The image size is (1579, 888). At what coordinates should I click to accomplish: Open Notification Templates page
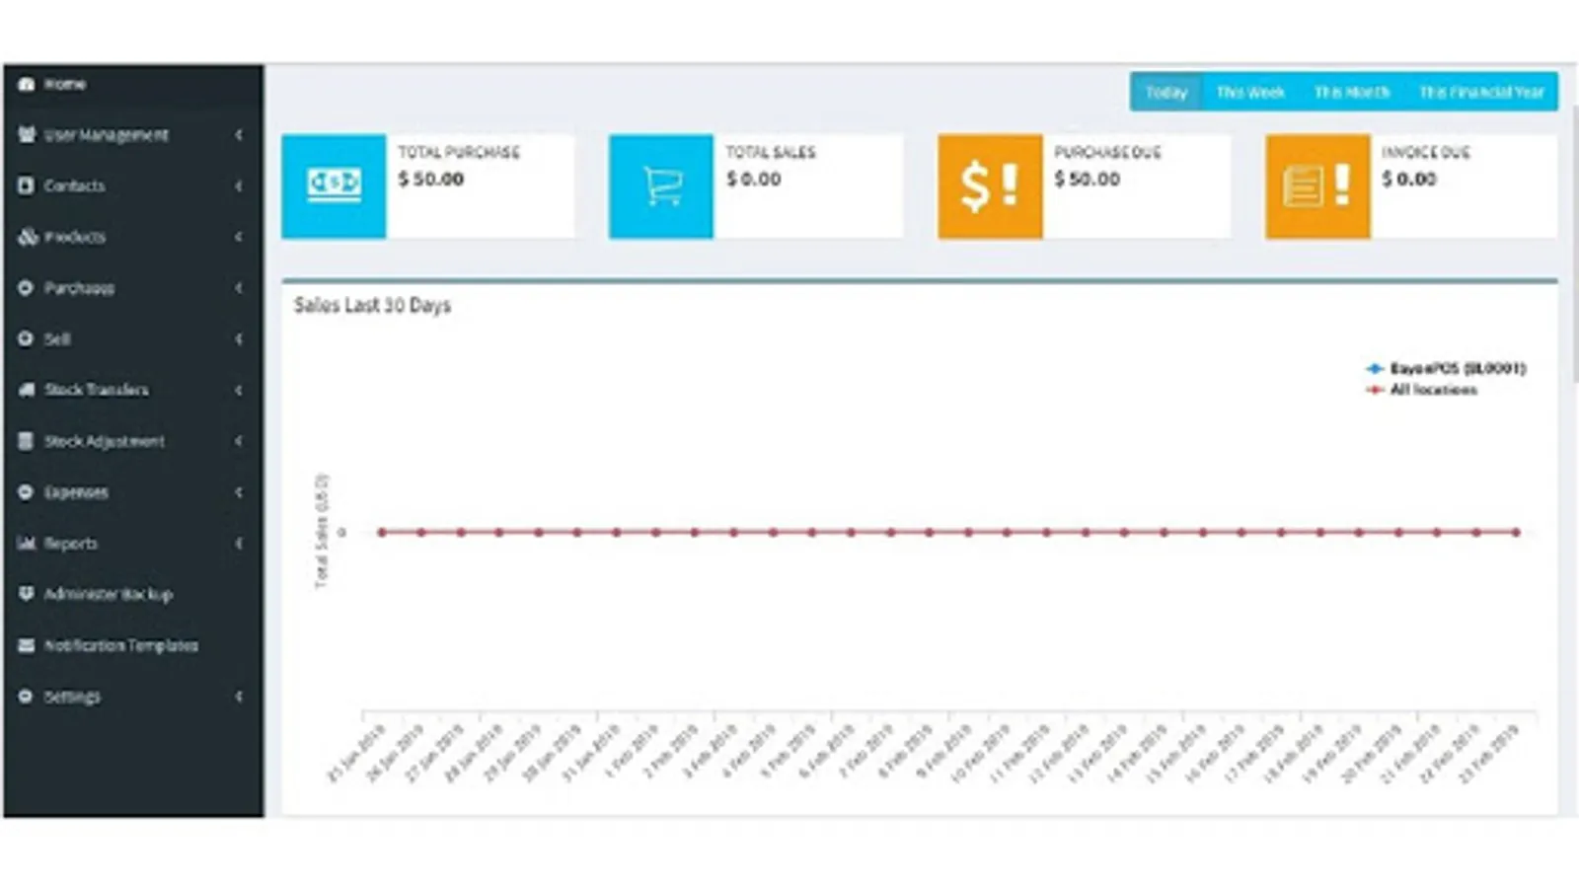tap(133, 645)
